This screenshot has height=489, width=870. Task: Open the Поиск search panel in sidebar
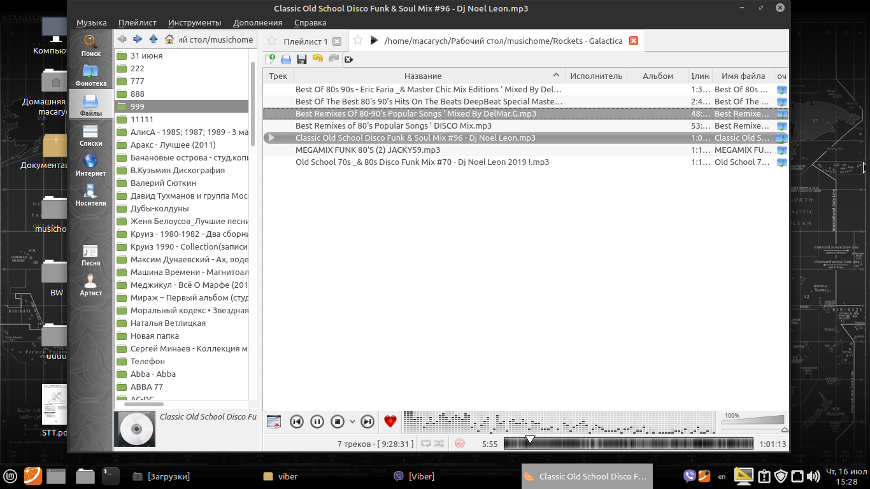coord(90,45)
